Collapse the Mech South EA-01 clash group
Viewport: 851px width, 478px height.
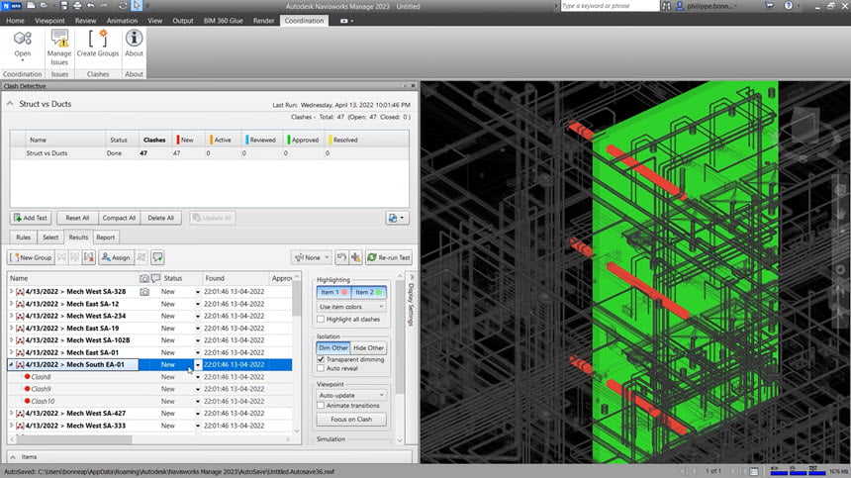(12, 364)
